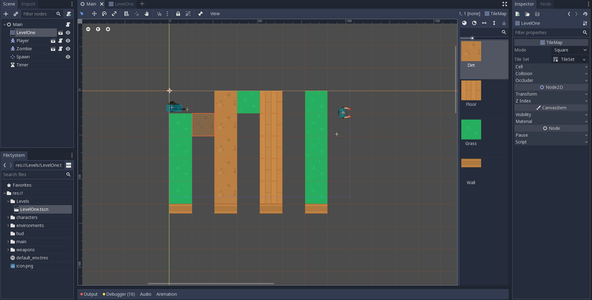
Task: Enable smart snapping with the magnet icon
Action: pyautogui.click(x=159, y=14)
